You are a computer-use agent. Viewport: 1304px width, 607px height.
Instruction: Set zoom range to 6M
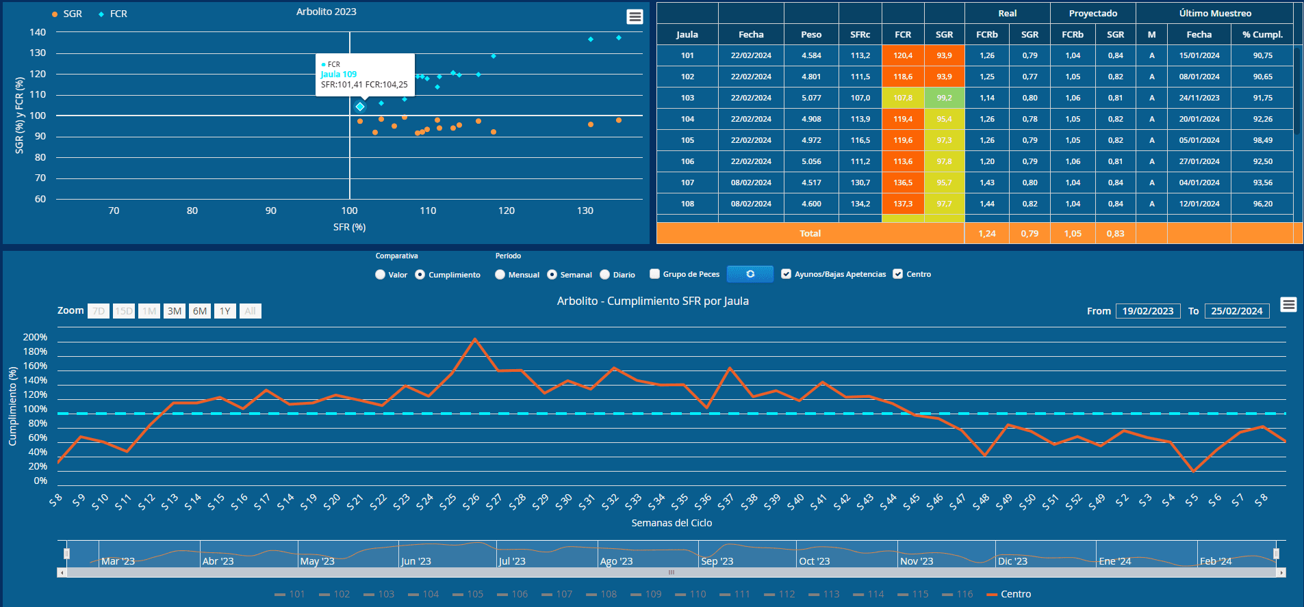[200, 311]
